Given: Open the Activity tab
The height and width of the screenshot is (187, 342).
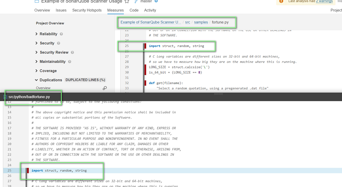Looking at the screenshot, I should 150,10.
